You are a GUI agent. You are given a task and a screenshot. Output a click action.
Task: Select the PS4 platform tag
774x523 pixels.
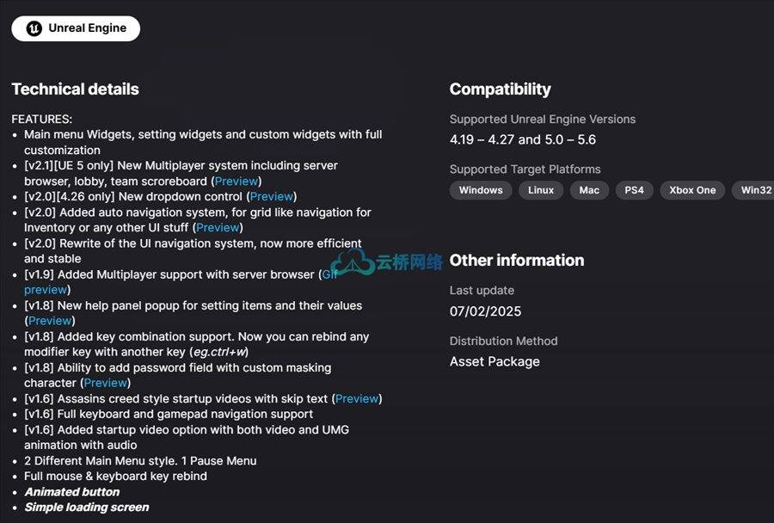pyautogui.click(x=635, y=190)
